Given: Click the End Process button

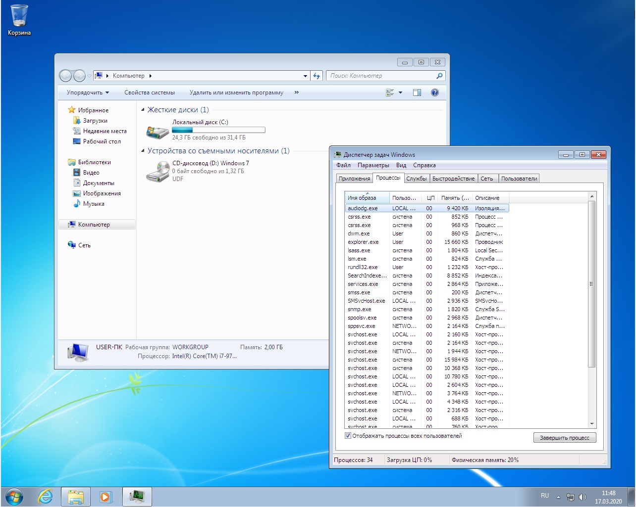Looking at the screenshot, I should 564,438.
